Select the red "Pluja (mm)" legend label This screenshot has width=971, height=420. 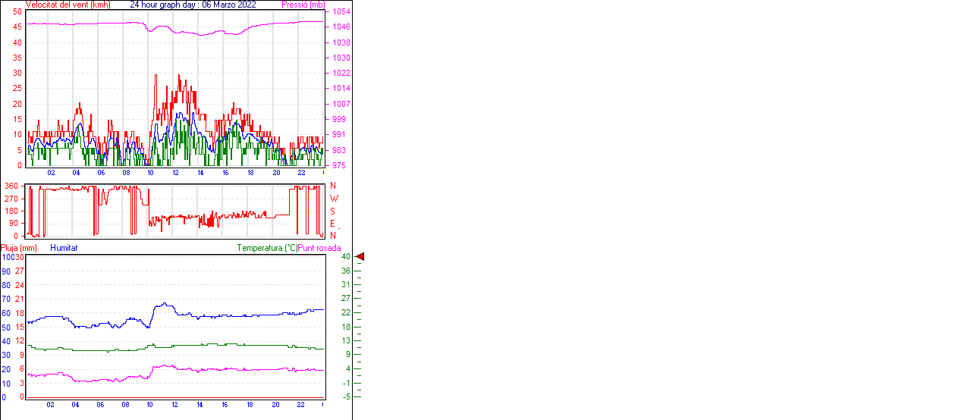[18, 248]
